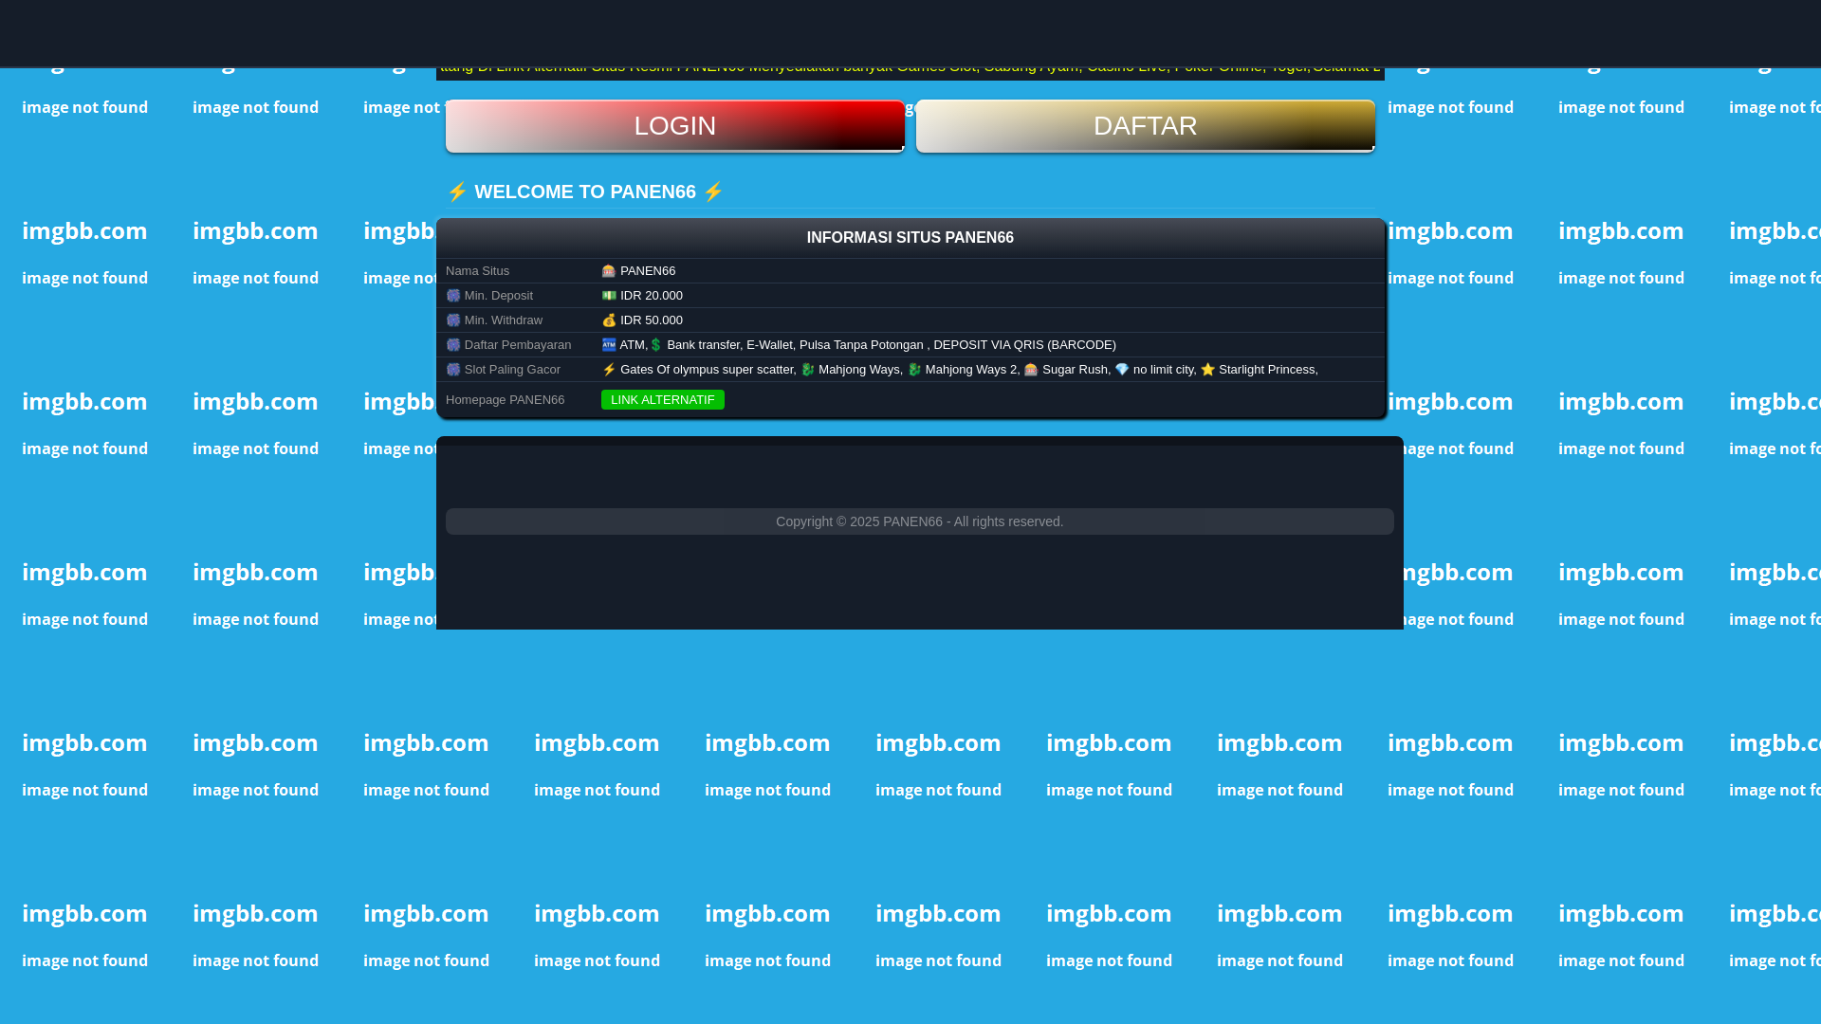Click the diamond icon before no limit city
This screenshot has width=1821, height=1024.
click(1122, 370)
